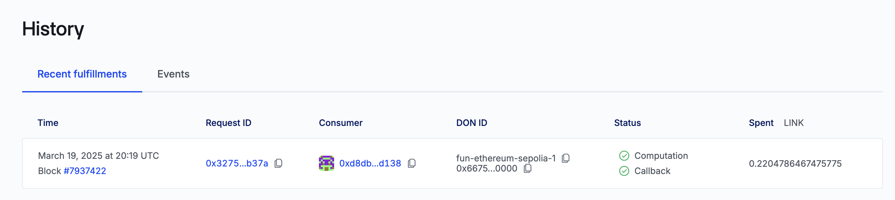Click the Callback success checkmark icon
This screenshot has height=200, width=895.
pyautogui.click(x=624, y=171)
